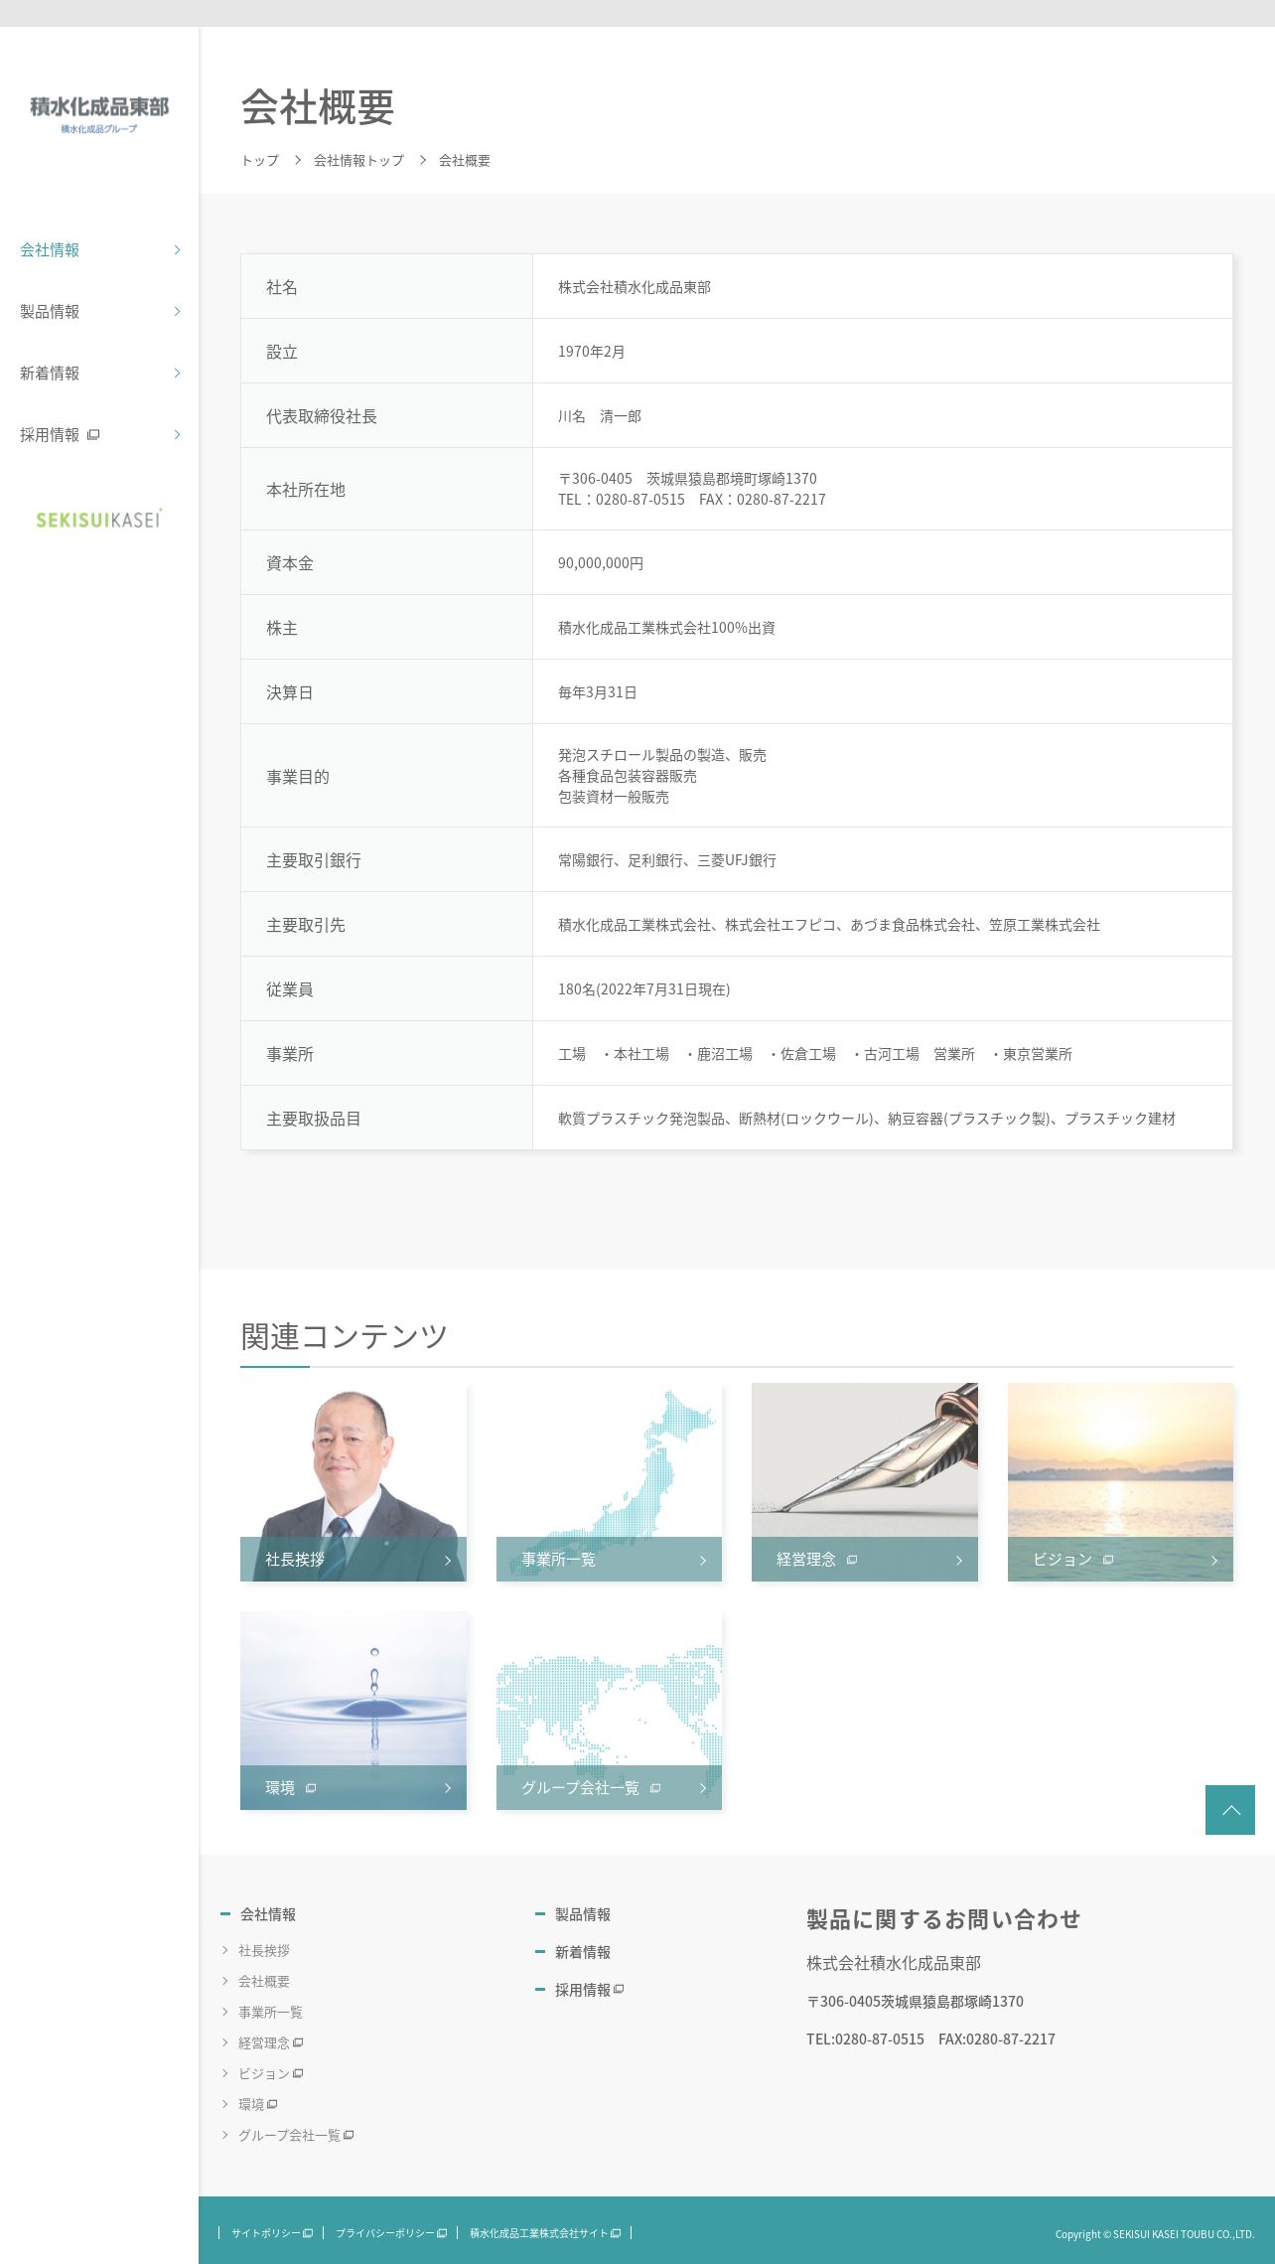
Task: Click the external-link icon beside 積水化成品工業株式会社サイト
Action: 616,2233
